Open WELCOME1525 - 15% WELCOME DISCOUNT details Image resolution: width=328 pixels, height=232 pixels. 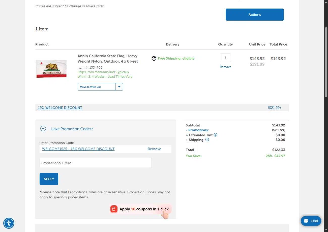[x=78, y=149]
